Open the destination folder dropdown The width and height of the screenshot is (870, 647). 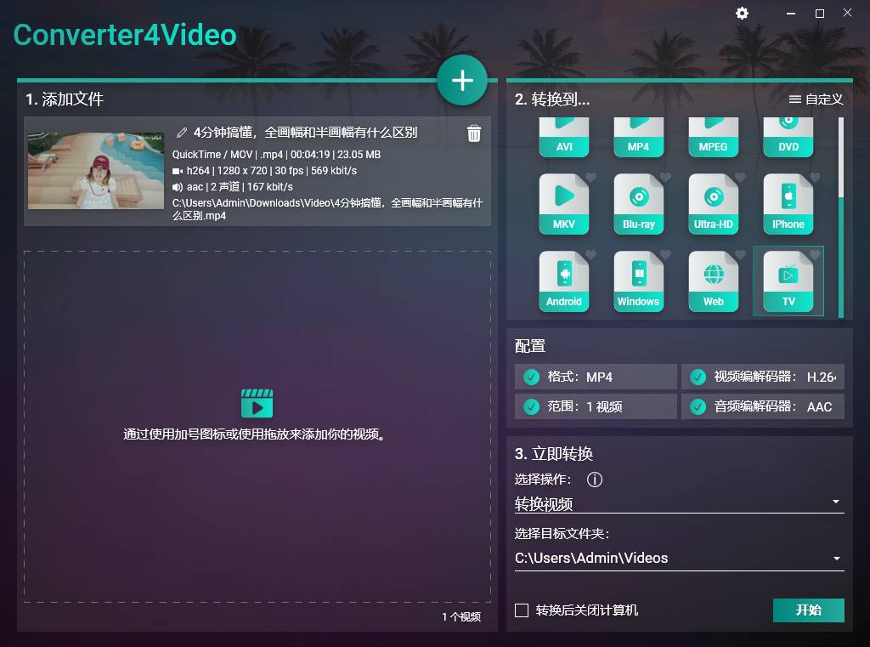[x=680, y=558]
